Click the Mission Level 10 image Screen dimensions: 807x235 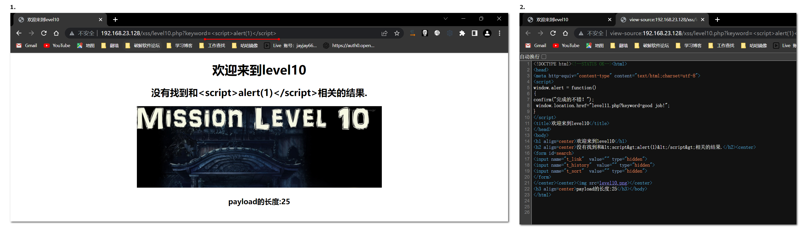pos(259,147)
